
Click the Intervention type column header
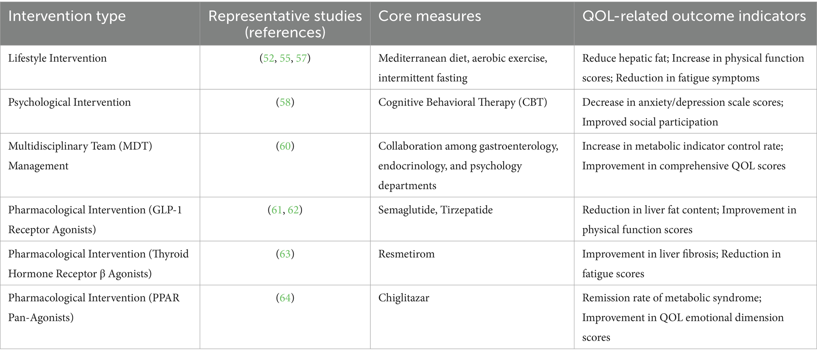coord(67,16)
